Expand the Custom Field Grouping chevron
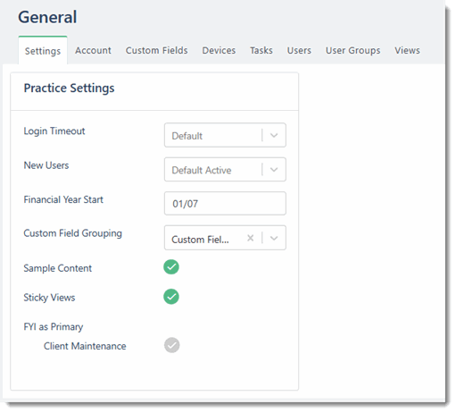 274,238
